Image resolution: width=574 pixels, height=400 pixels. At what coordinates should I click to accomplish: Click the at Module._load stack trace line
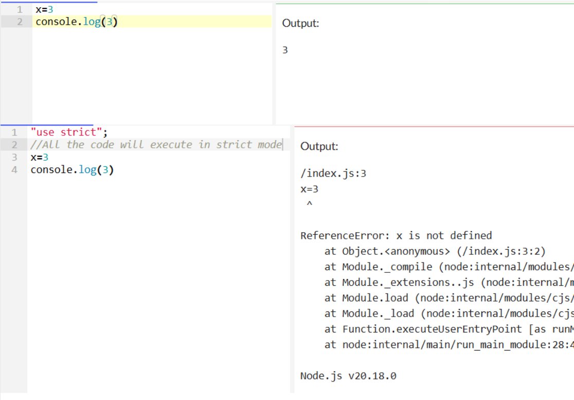(449, 314)
